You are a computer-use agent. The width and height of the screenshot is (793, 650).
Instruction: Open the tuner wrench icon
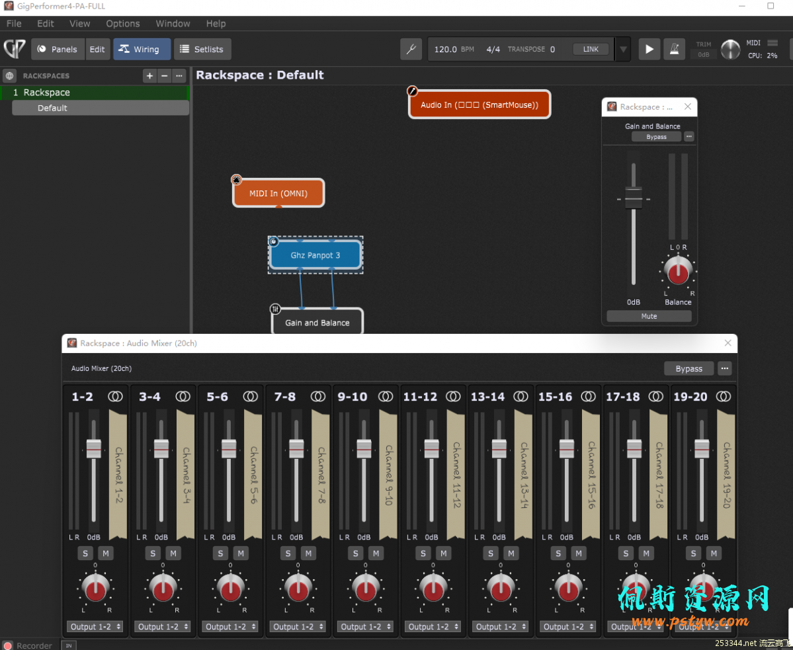click(411, 49)
